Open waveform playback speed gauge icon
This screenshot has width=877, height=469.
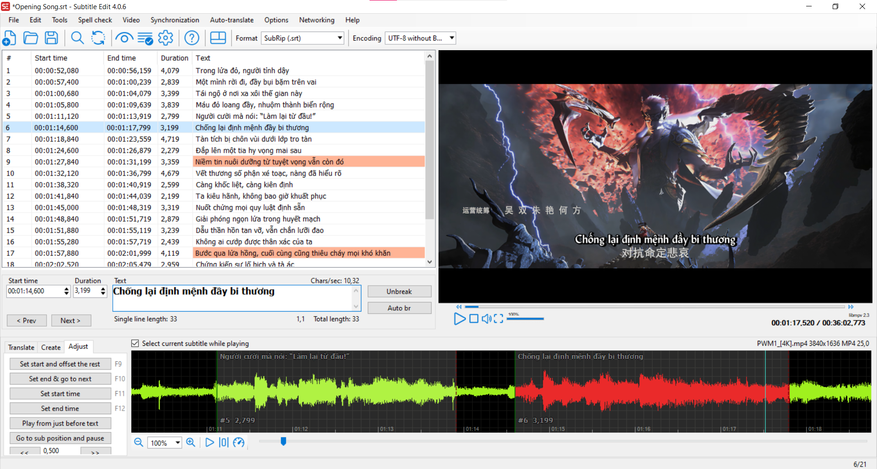point(238,442)
